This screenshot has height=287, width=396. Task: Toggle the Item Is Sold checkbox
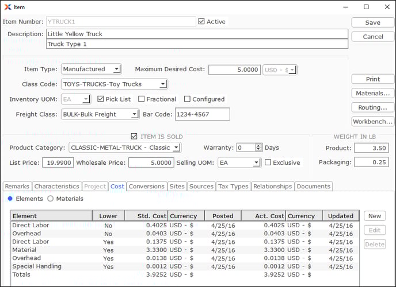pyautogui.click(x=134, y=137)
